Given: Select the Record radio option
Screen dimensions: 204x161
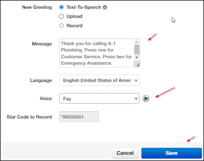Looking at the screenshot, I should pos(62,26).
